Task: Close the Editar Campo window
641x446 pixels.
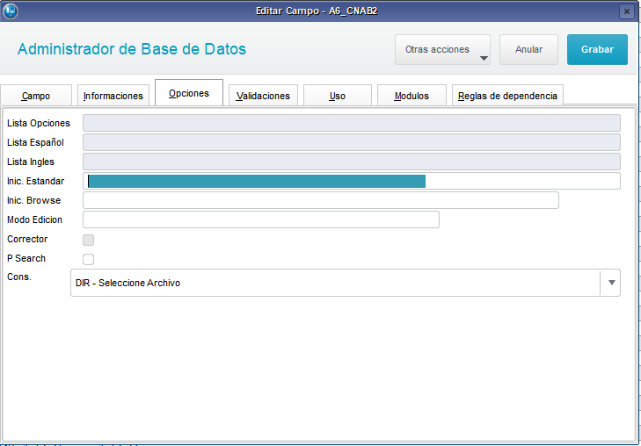Action: (x=626, y=11)
